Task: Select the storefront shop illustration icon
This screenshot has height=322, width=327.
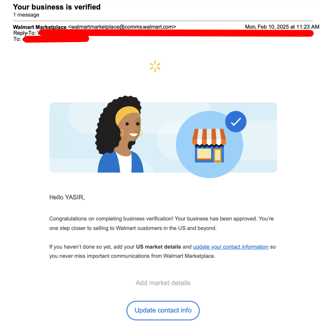Action: (x=209, y=145)
